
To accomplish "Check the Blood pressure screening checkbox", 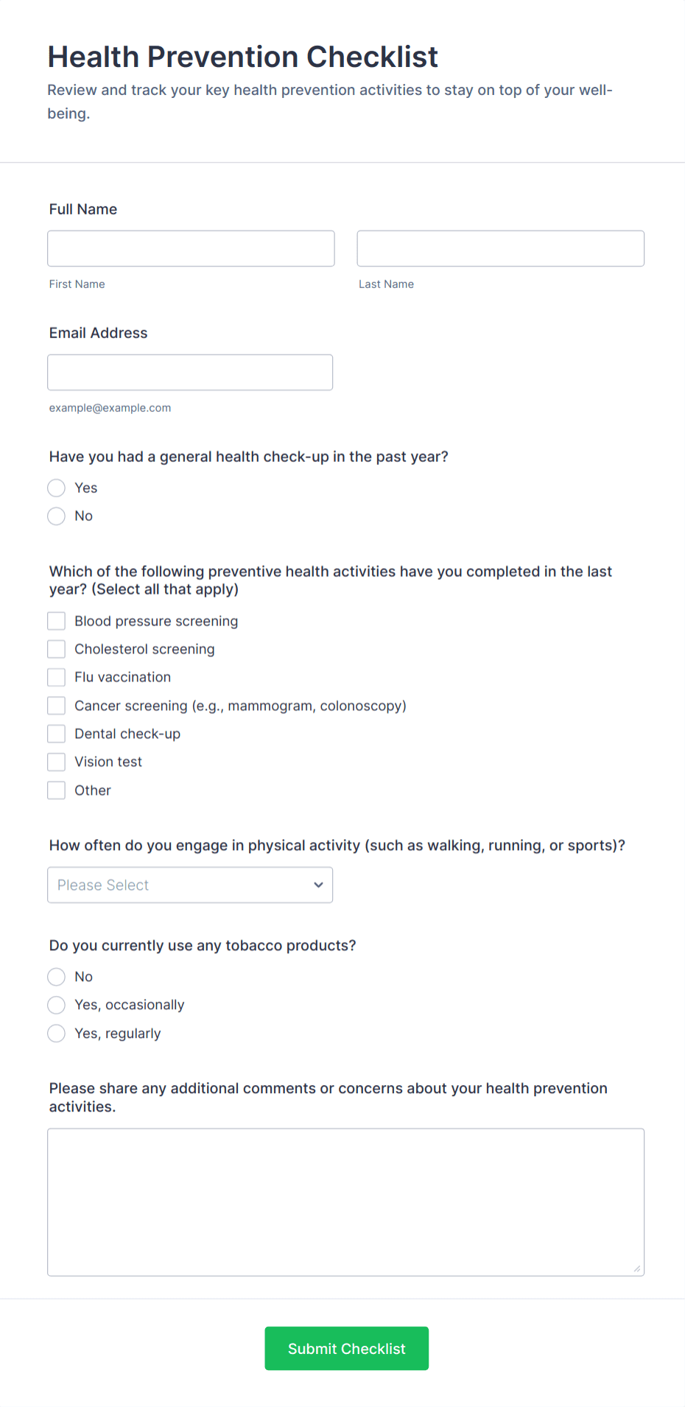I will point(56,620).
